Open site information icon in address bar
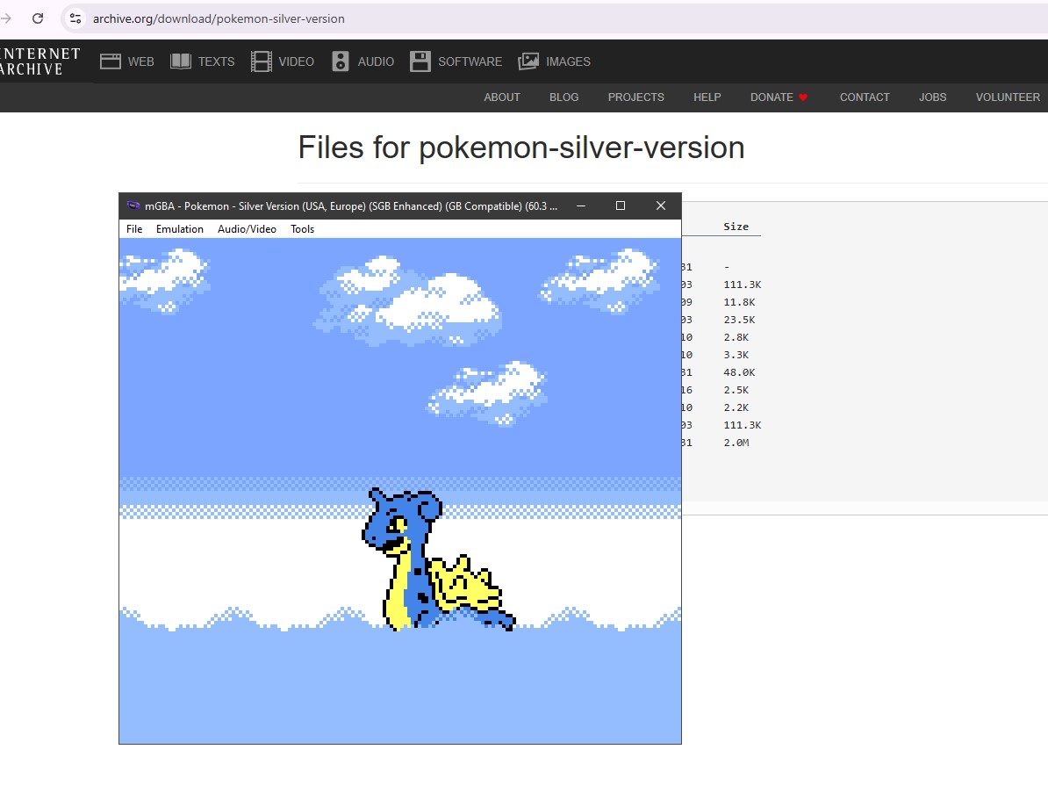 point(75,18)
